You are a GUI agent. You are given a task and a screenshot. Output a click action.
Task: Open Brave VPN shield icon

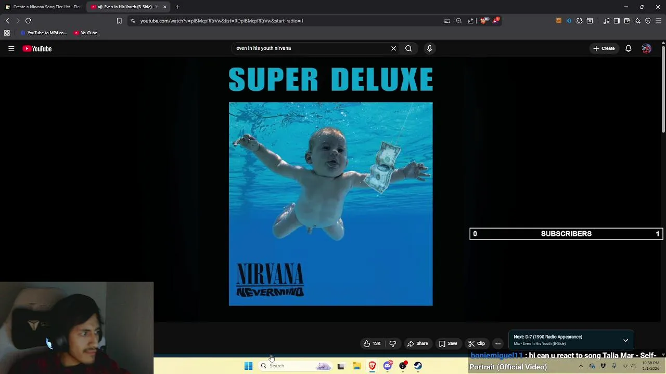click(648, 21)
